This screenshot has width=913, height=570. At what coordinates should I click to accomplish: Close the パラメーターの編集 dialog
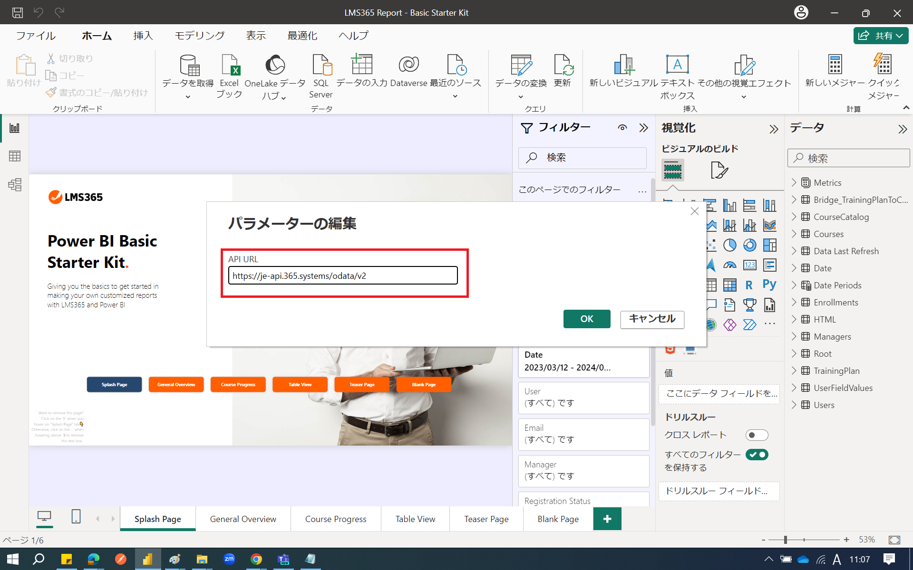(695, 211)
